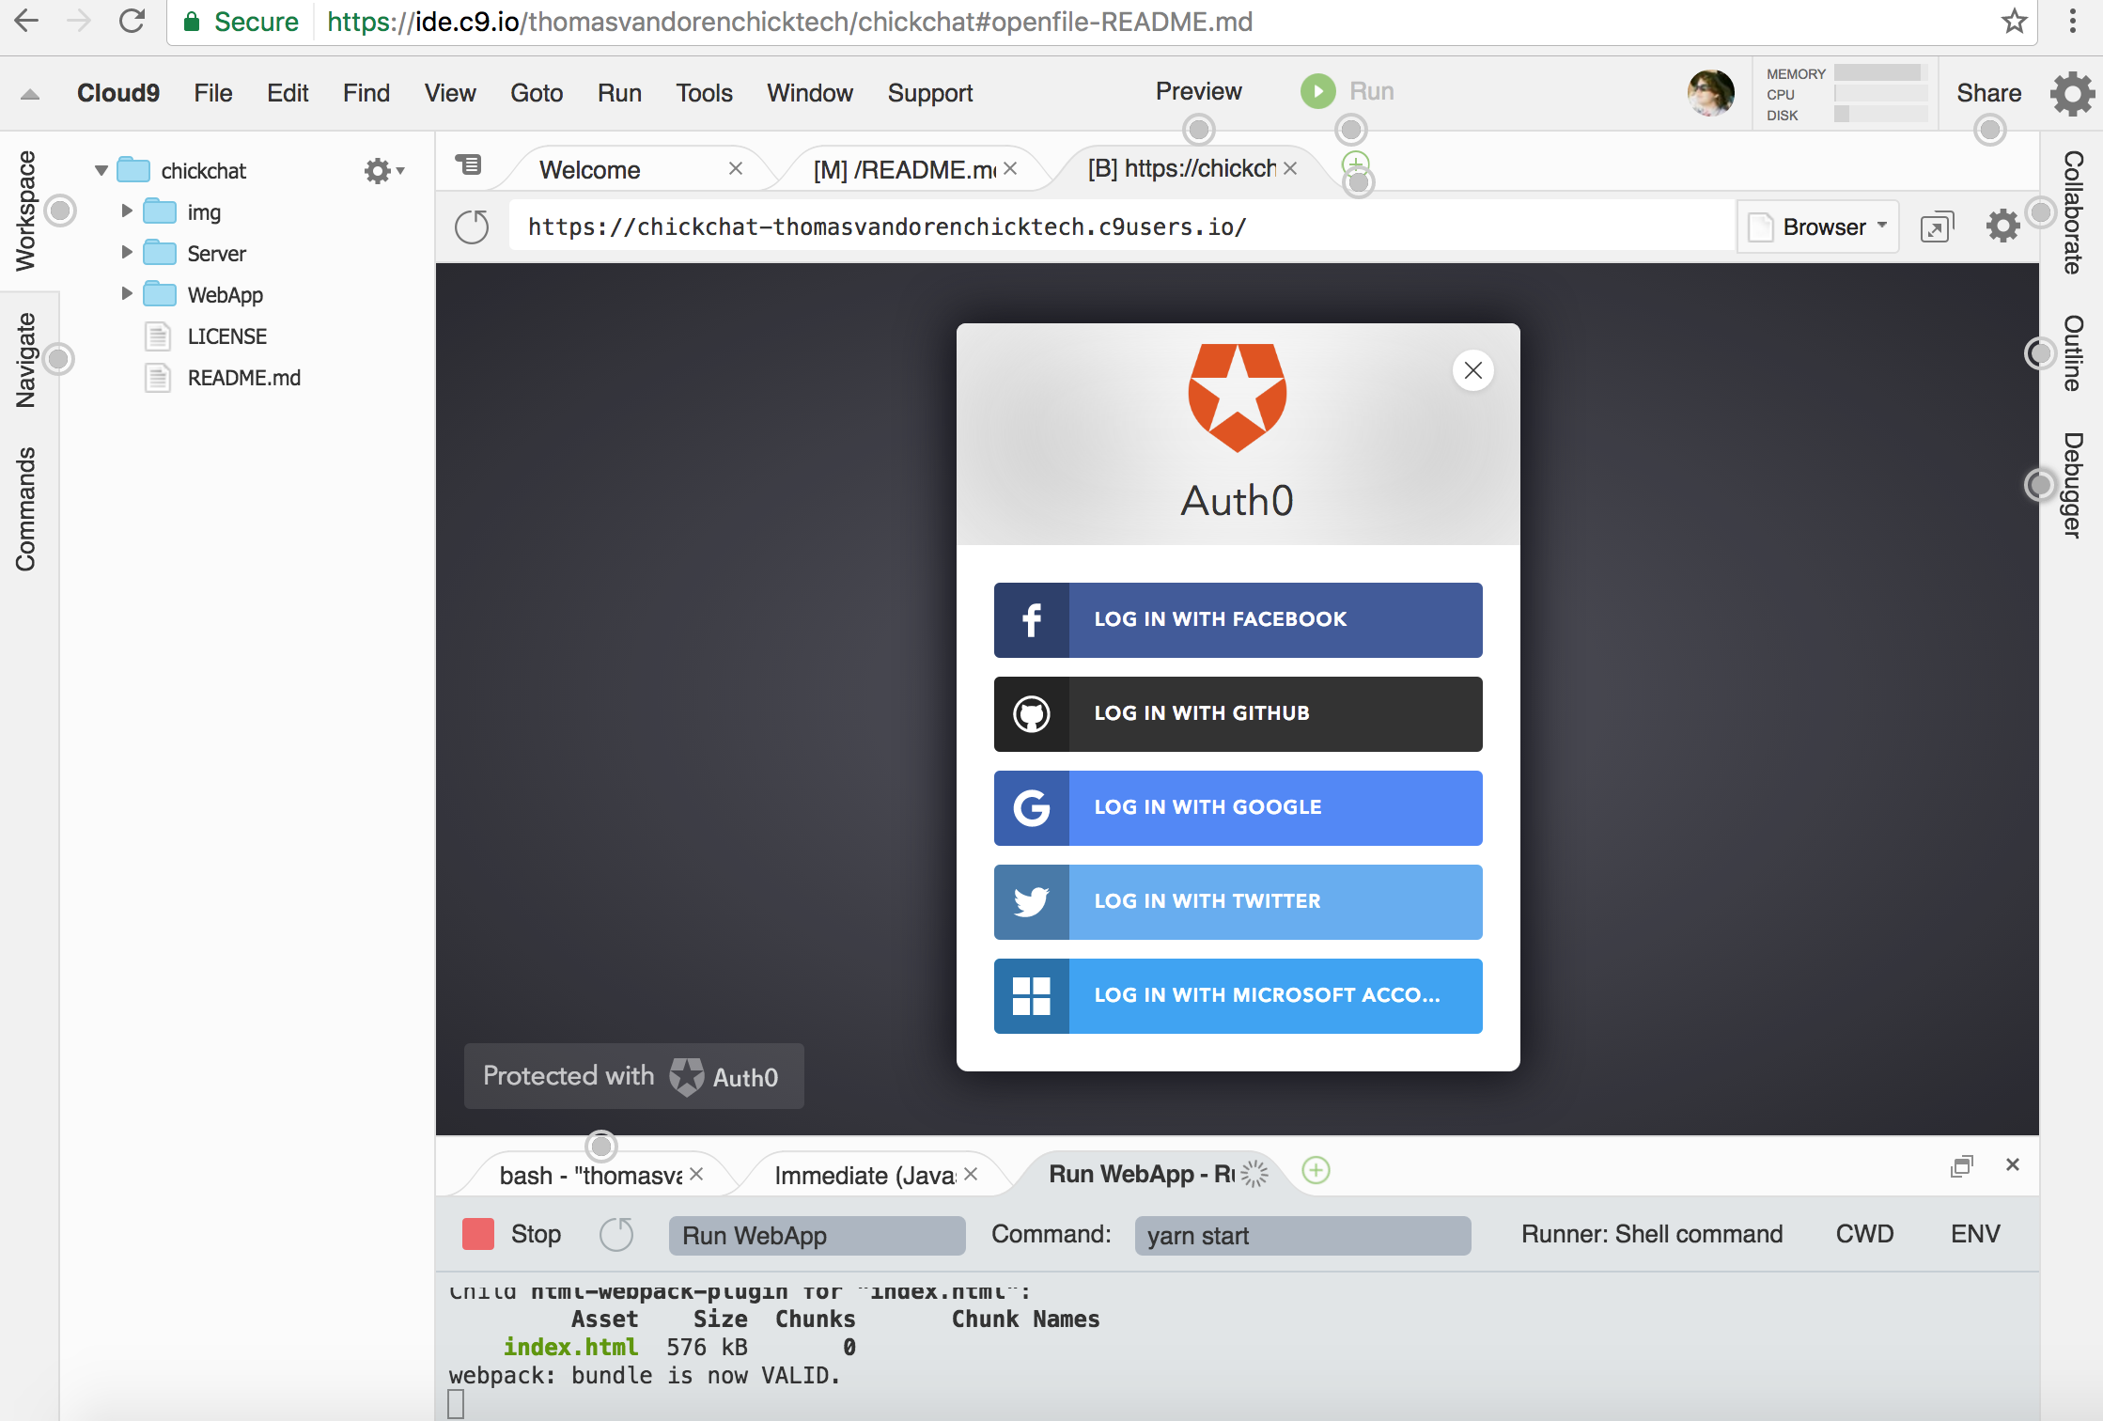Image resolution: width=2103 pixels, height=1421 pixels.
Task: Reload the preview page with refresh icon
Action: click(472, 226)
